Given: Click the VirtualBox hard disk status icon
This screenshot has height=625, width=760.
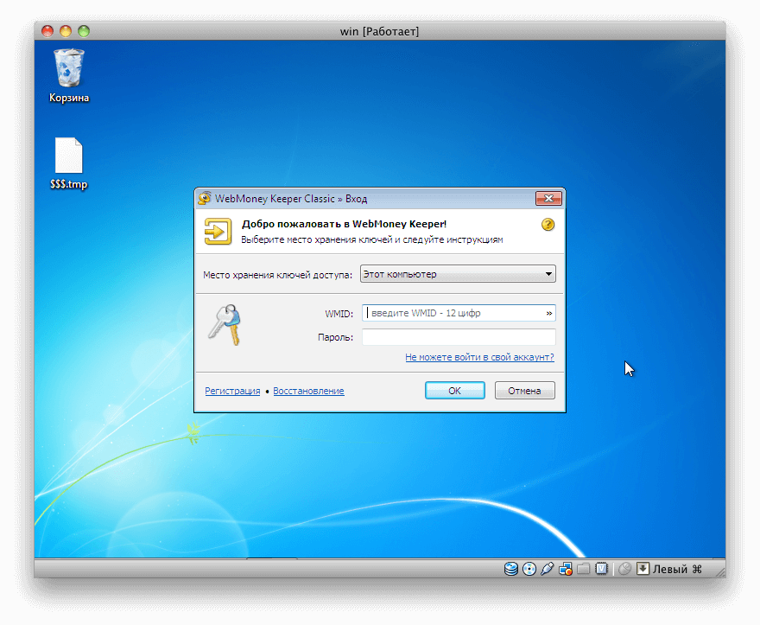Looking at the screenshot, I should (x=511, y=568).
